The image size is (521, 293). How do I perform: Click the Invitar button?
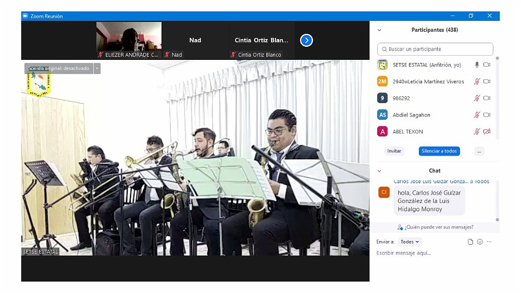[x=394, y=151]
